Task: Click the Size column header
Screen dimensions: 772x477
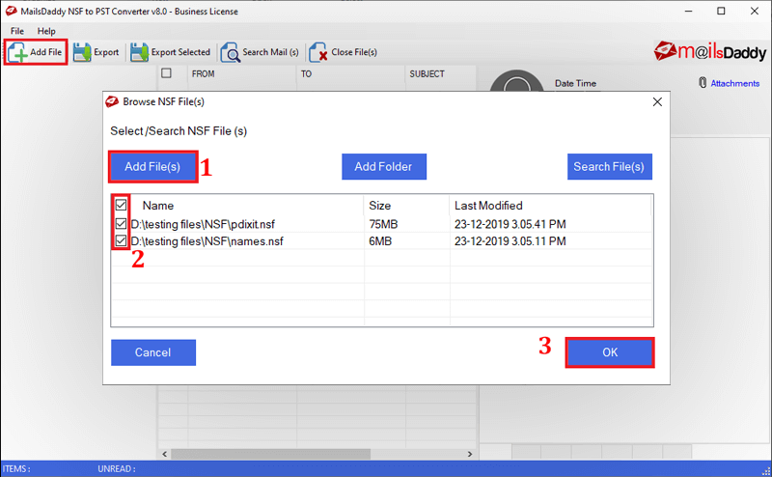Action: click(x=379, y=206)
